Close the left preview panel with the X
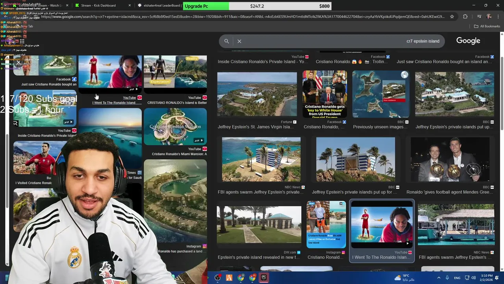 tap(19, 62)
